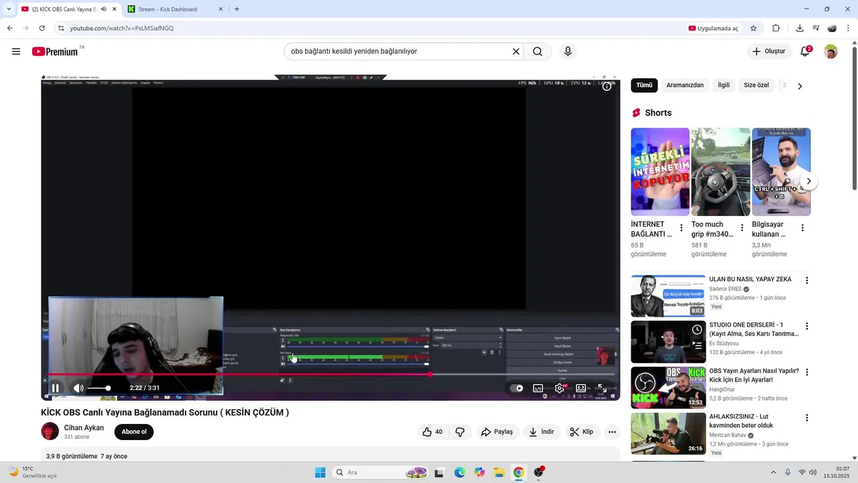Show next Shorts with arrow button
The width and height of the screenshot is (858, 483).
(808, 181)
